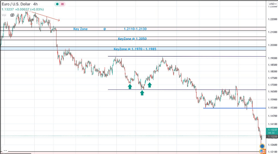This screenshot has height=154, width=278.
Task: Click the 4h timeframe label
Action: pos(36,4)
